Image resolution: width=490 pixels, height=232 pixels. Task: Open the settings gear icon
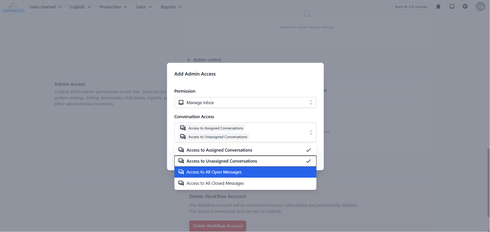point(465,7)
